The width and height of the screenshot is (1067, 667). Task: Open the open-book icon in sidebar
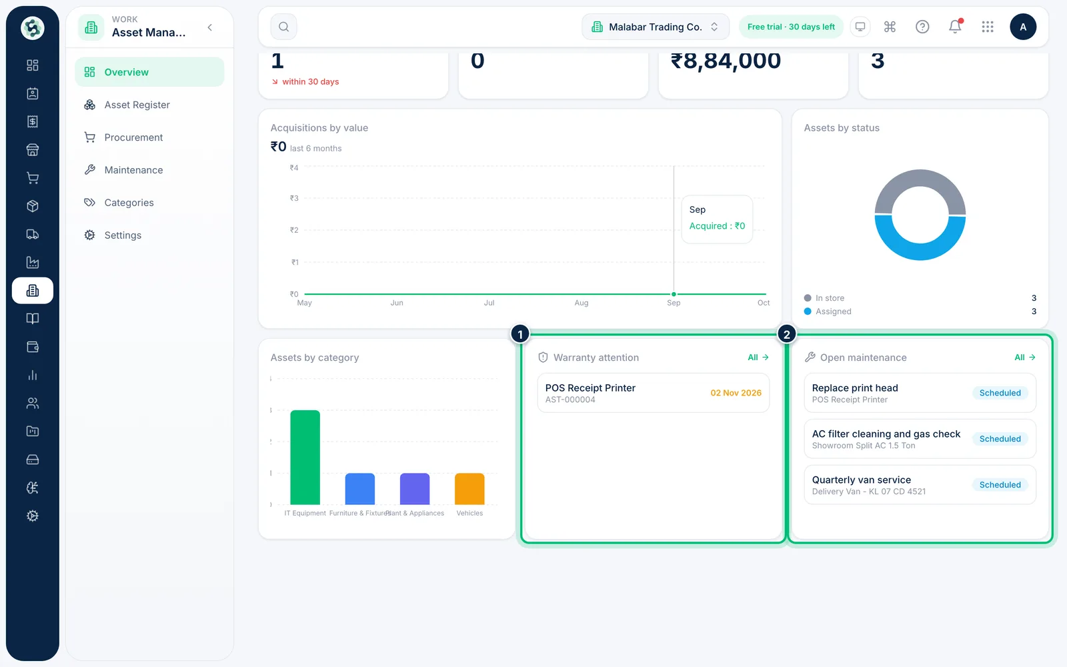pyautogui.click(x=32, y=319)
